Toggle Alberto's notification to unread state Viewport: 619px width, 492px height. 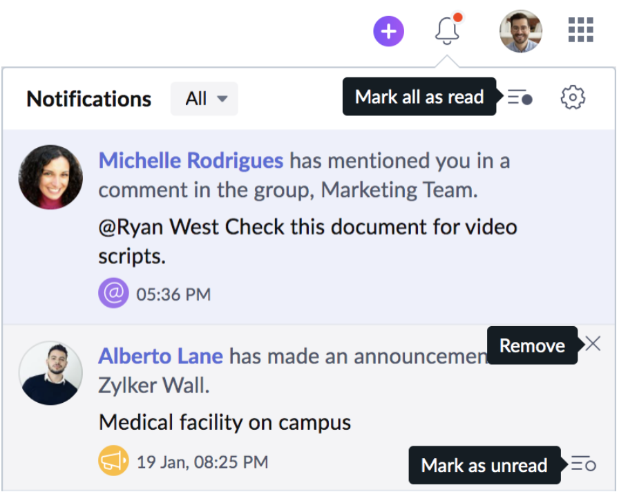(x=584, y=465)
